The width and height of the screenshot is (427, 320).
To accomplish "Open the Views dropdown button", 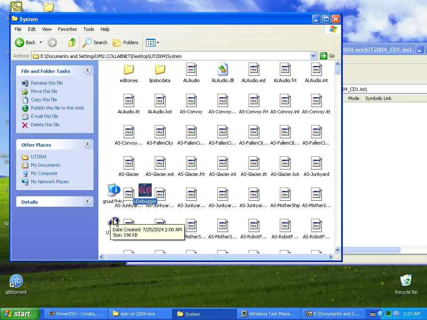I will click(153, 42).
